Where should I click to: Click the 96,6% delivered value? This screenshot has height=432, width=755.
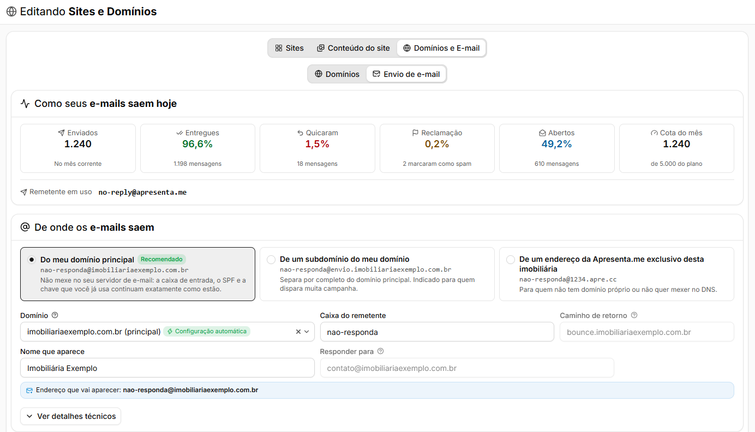pyautogui.click(x=197, y=144)
